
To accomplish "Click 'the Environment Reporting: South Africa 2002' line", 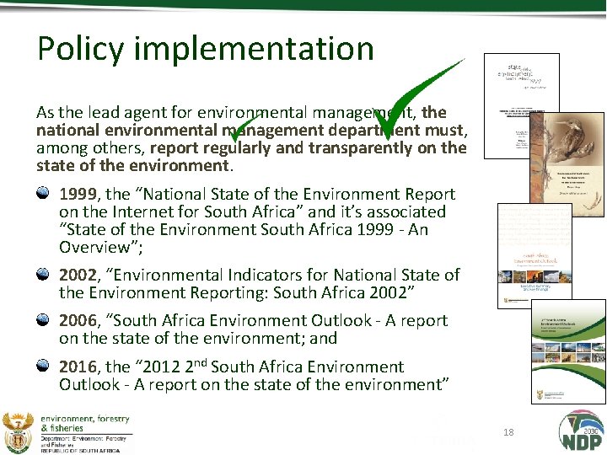I will click(x=237, y=293).
